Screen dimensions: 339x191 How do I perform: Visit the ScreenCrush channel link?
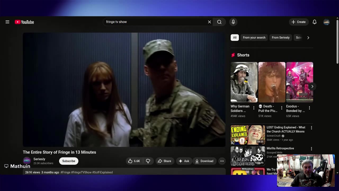click(x=274, y=136)
